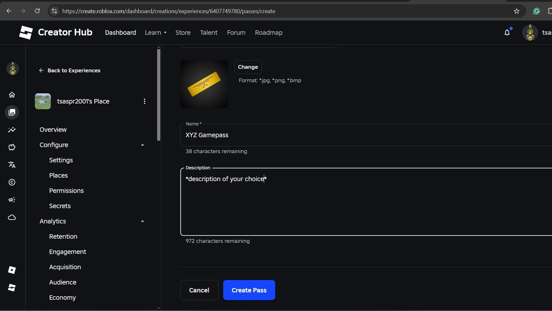The width and height of the screenshot is (552, 311).
Task: Click the Description text area
Action: [x=366, y=201]
